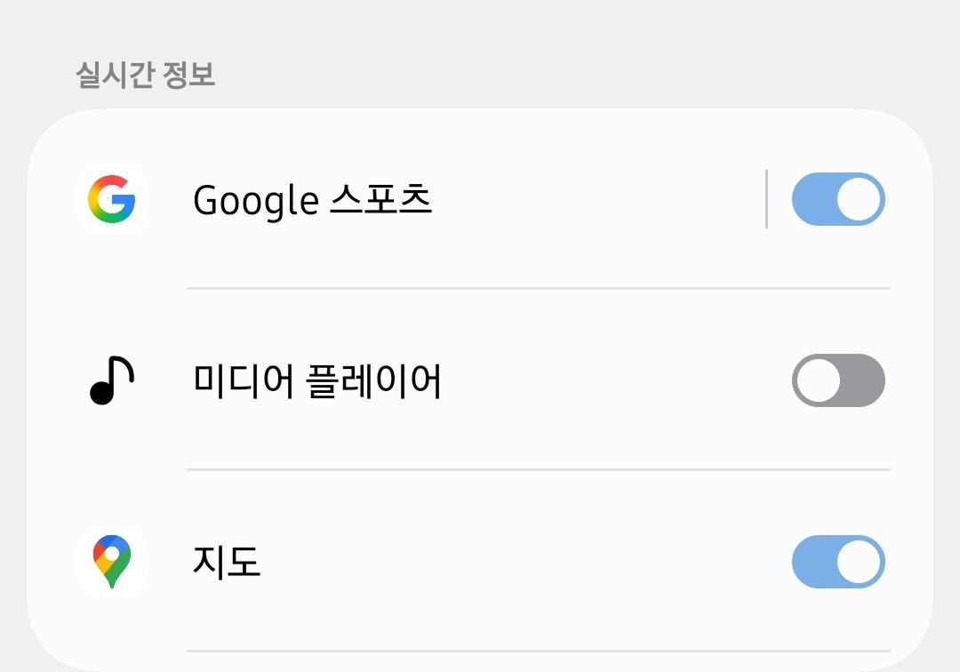The width and height of the screenshot is (960, 672).
Task: Tap the Google Maps pin icon
Action: 112,562
